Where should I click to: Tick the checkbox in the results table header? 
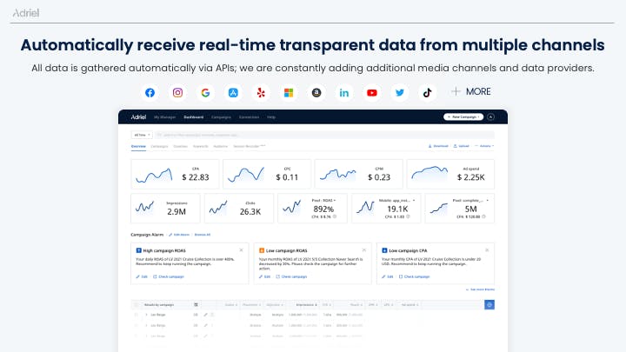[x=137, y=305]
